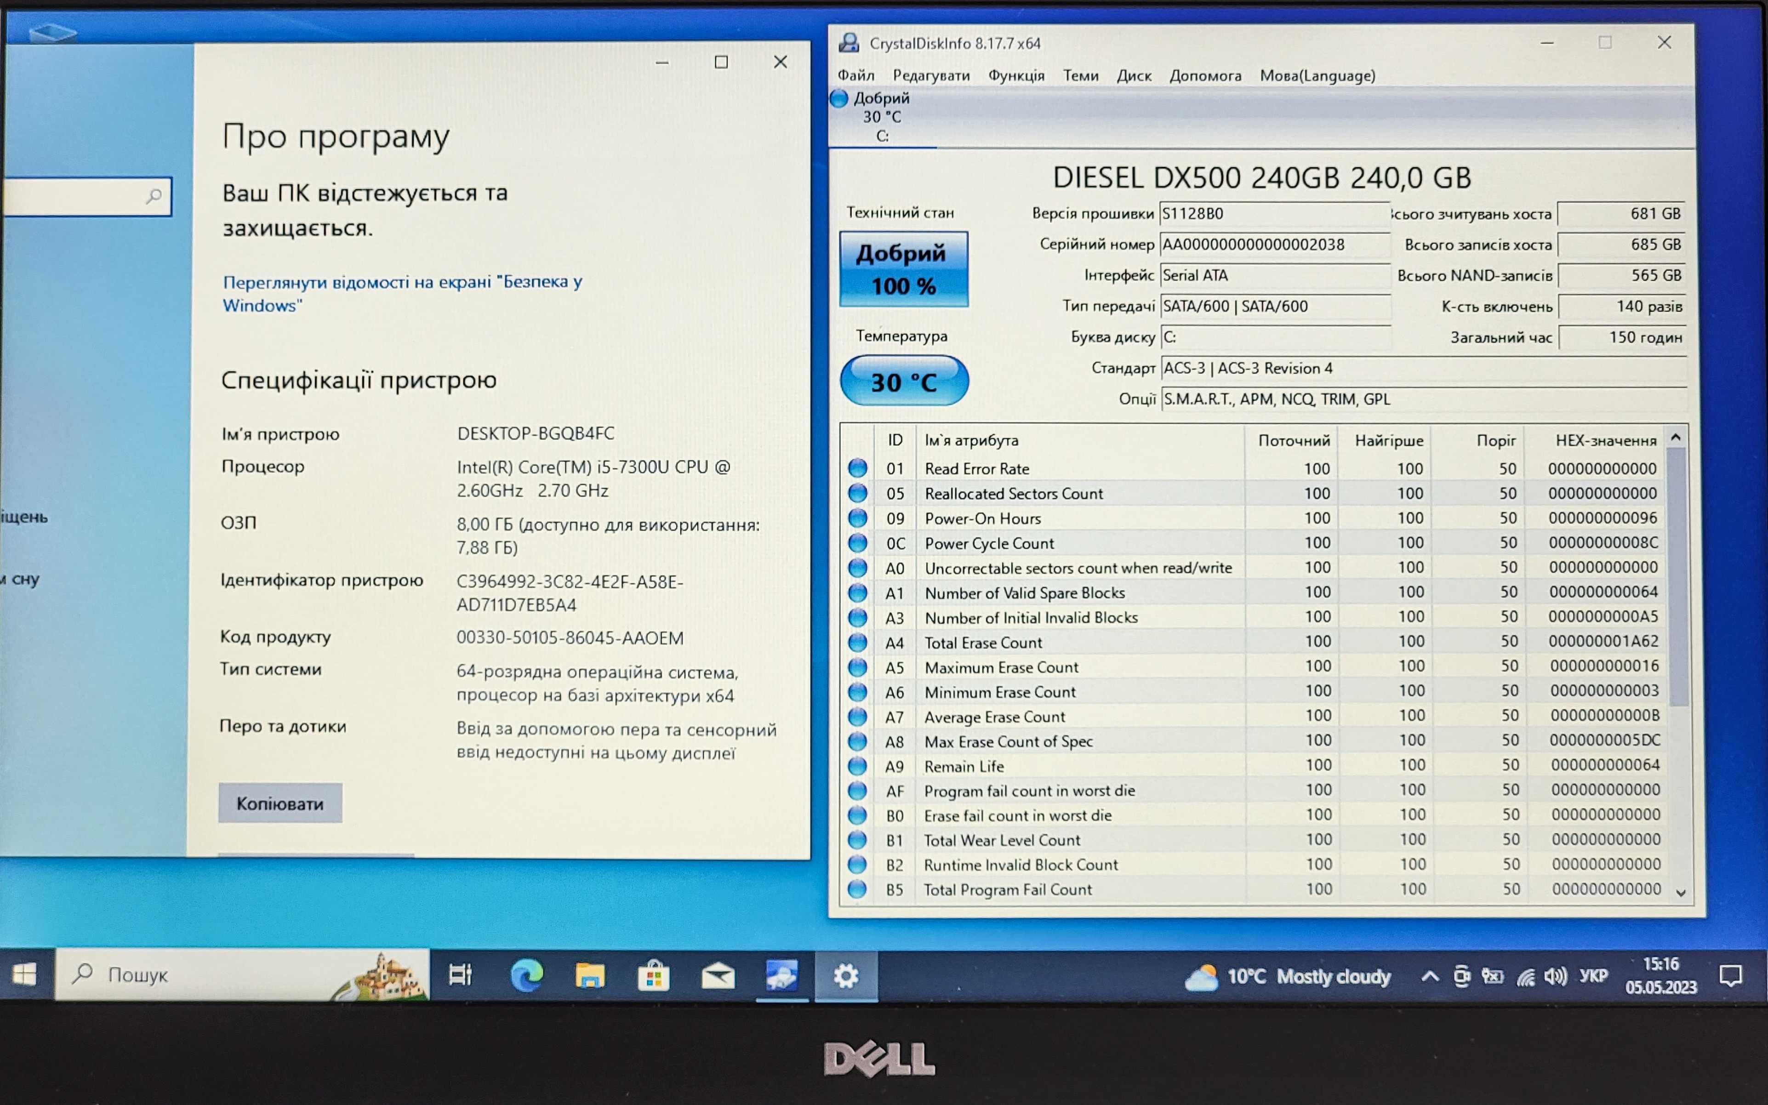Click the status icon for Power-On Hours
The height and width of the screenshot is (1105, 1768).
[857, 518]
